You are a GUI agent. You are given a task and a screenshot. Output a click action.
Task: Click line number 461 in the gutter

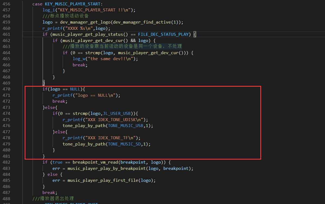6,34
